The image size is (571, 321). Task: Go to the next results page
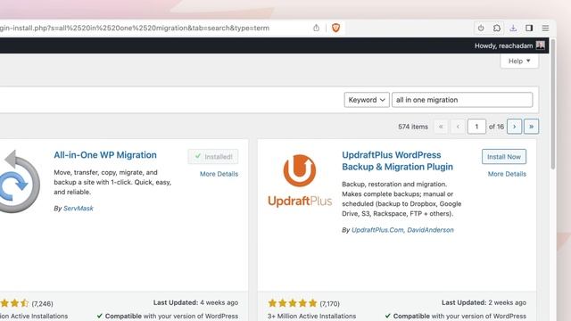(x=514, y=127)
